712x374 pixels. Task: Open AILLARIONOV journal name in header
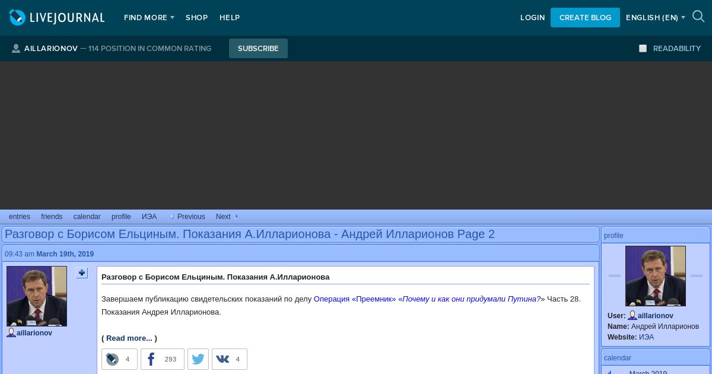click(51, 49)
